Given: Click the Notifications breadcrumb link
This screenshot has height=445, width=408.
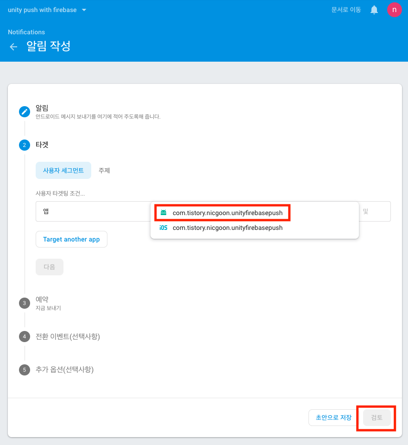Looking at the screenshot, I should click(x=26, y=32).
